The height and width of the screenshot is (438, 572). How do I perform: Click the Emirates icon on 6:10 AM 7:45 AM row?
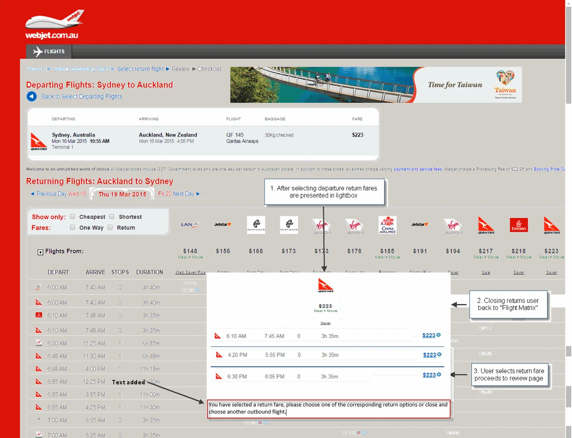point(39,315)
